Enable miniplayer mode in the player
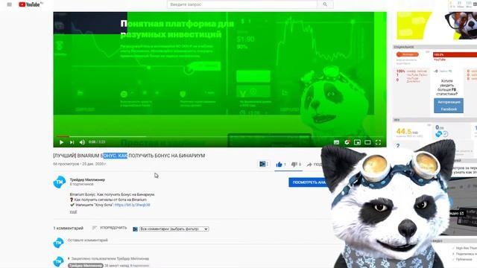477x268 pixels. click(x=358, y=142)
